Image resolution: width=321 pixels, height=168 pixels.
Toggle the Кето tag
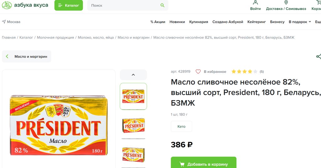(182, 126)
